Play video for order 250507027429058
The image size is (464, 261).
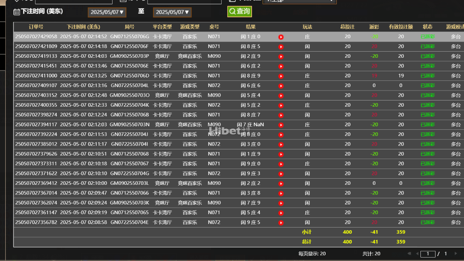pyautogui.click(x=281, y=37)
